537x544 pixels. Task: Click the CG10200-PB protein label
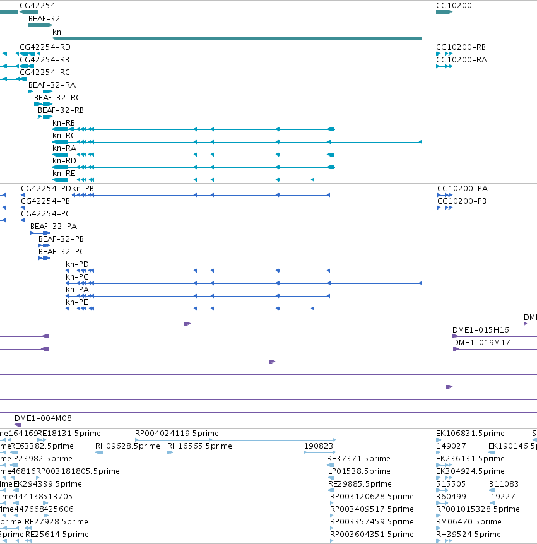[x=462, y=201]
